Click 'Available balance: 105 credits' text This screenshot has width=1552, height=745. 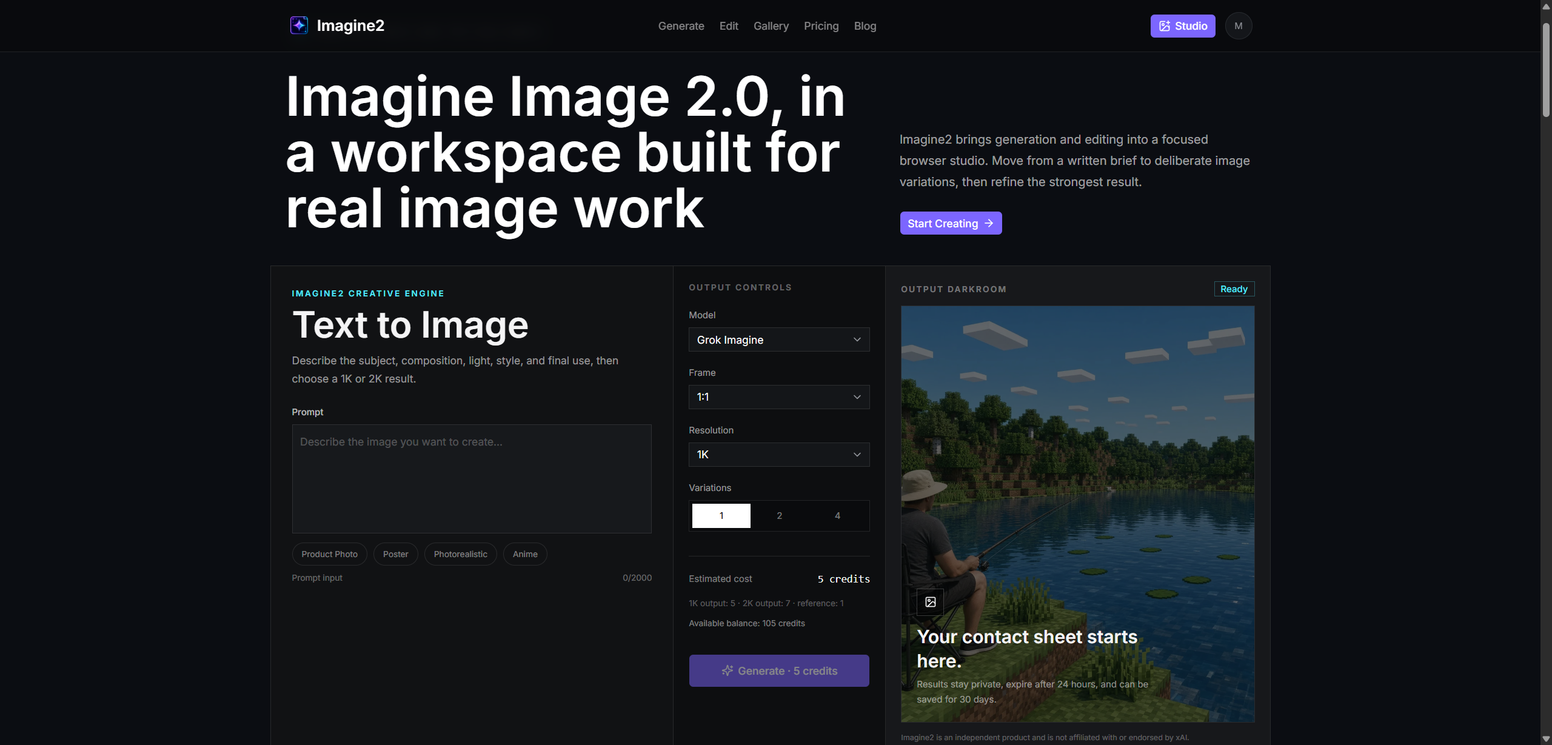(x=747, y=623)
